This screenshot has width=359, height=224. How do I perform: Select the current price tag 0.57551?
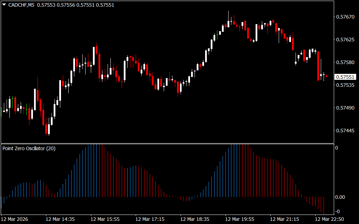coord(345,77)
